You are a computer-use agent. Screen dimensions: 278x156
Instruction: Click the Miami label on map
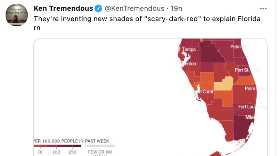click(x=252, y=117)
